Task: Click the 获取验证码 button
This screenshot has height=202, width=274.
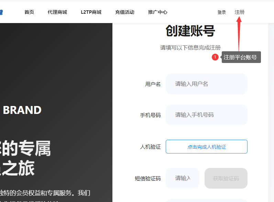Action: 226,178
